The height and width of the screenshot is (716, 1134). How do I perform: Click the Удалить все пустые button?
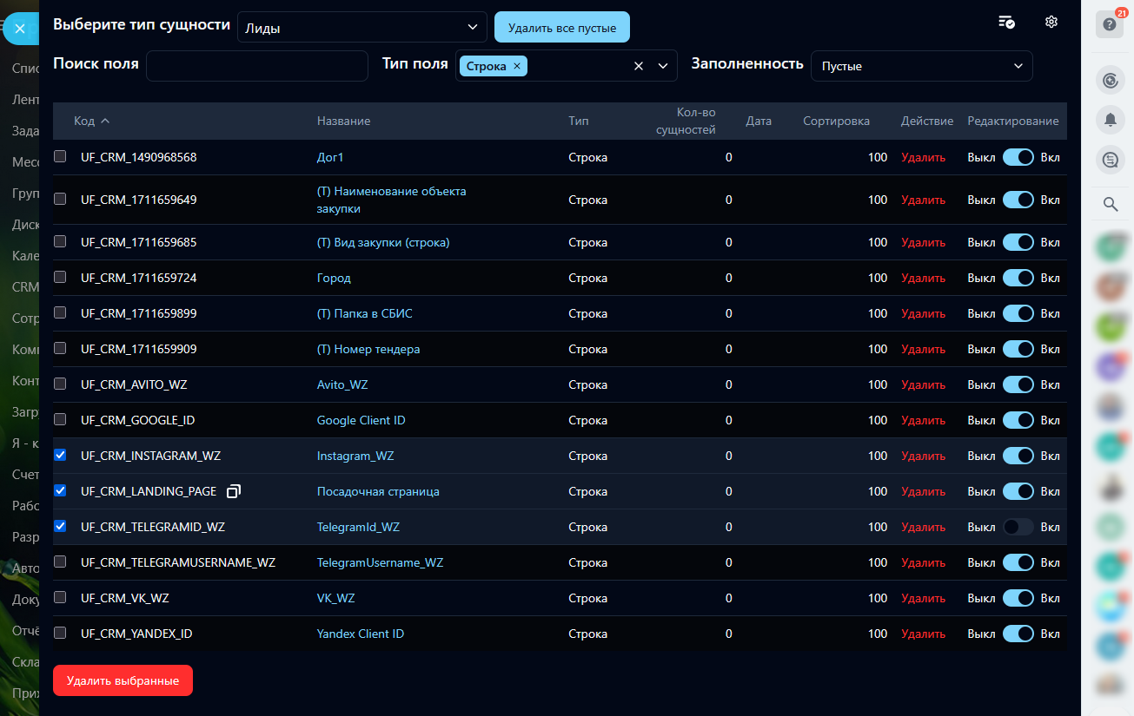(x=561, y=28)
